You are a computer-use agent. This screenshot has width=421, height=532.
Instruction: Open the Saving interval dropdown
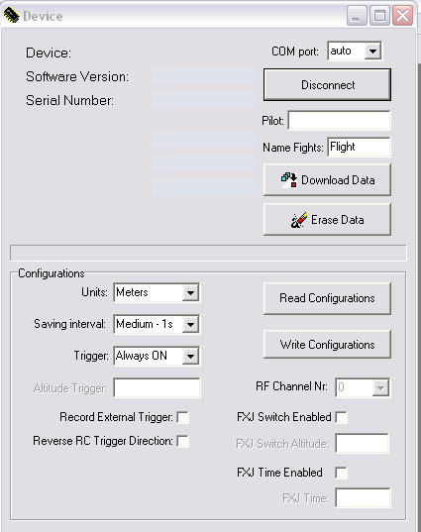click(x=190, y=324)
